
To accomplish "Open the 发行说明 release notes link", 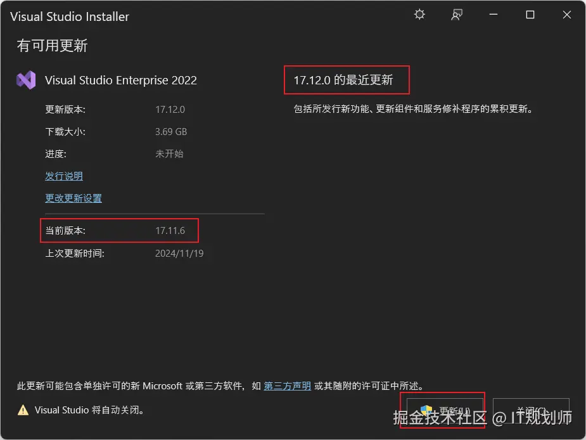I will [64, 176].
